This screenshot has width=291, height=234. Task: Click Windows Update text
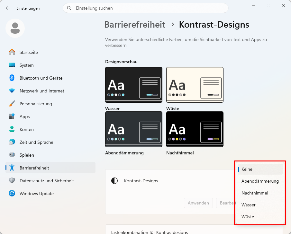pos(37,194)
